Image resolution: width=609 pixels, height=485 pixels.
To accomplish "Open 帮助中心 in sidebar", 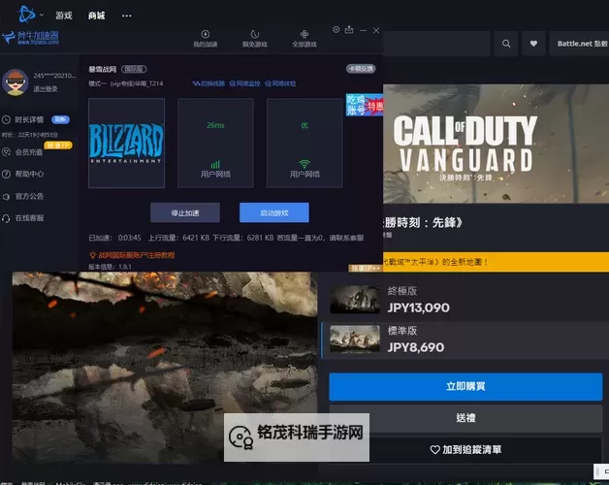I will coord(29,174).
